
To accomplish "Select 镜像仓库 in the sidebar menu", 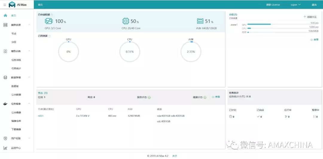I will click(16, 121).
